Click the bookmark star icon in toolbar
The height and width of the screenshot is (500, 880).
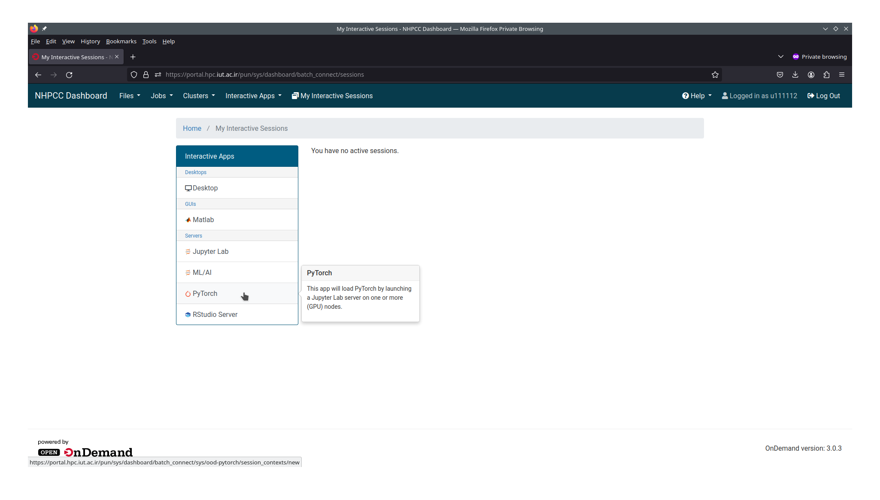(716, 74)
